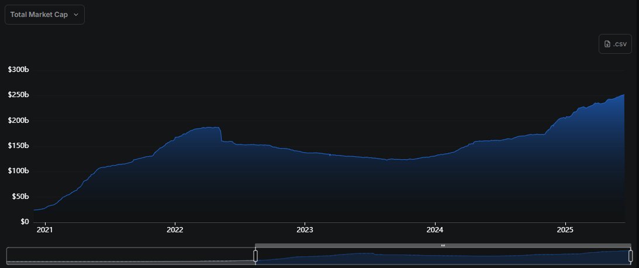Click the $0 y-axis label
The width and height of the screenshot is (639, 268).
[x=25, y=222]
